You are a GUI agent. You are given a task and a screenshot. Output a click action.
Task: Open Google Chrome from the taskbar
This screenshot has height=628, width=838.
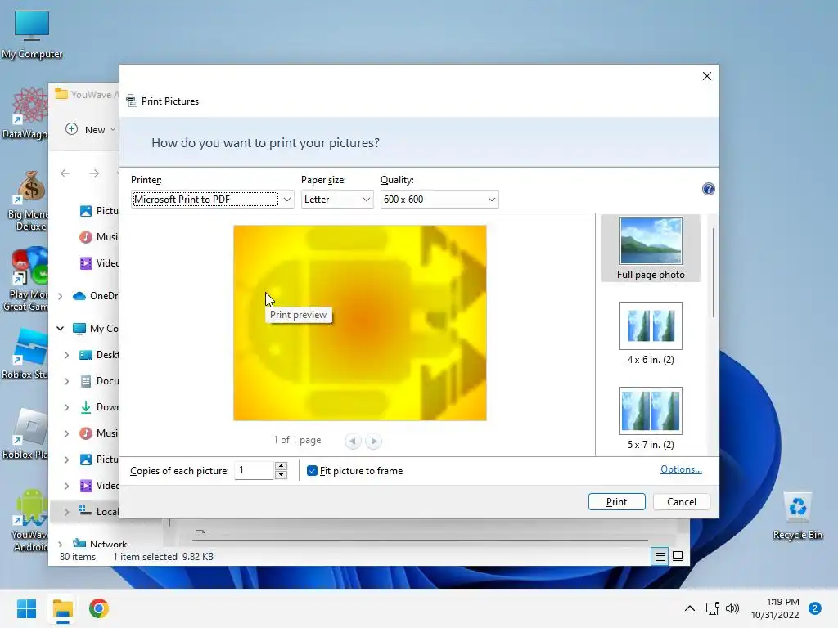pos(99,608)
